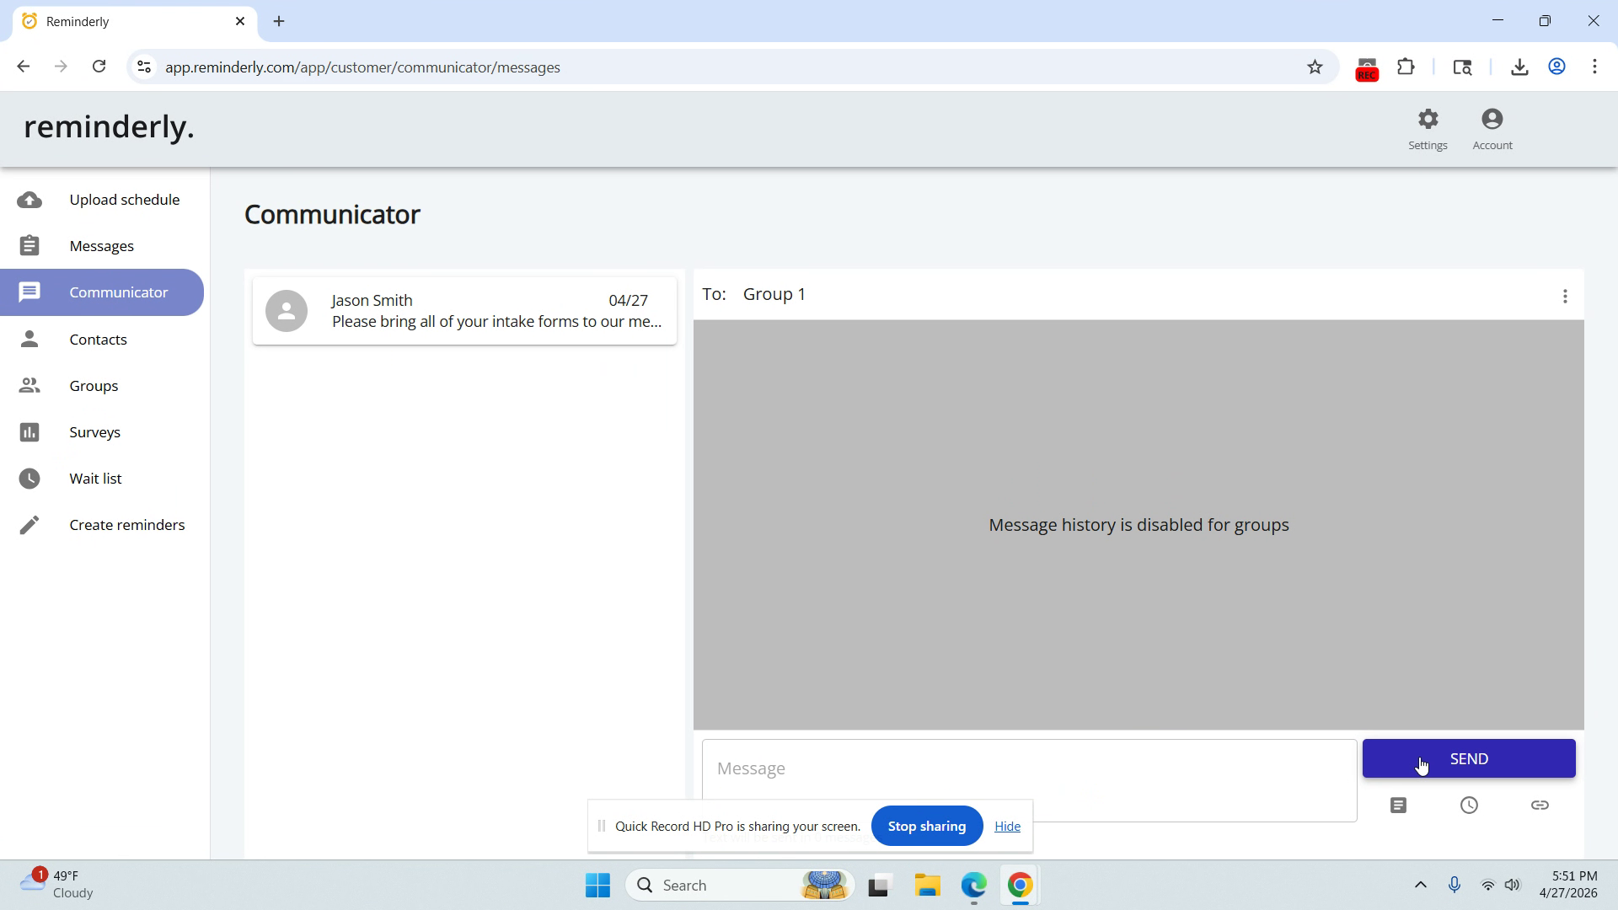Screen dimensions: 1618x910
Task: Reload the Reminderly page
Action: click(99, 67)
